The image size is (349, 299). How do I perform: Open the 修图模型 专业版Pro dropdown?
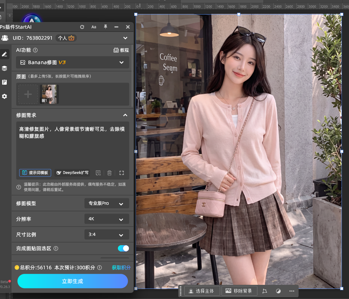[x=107, y=203]
